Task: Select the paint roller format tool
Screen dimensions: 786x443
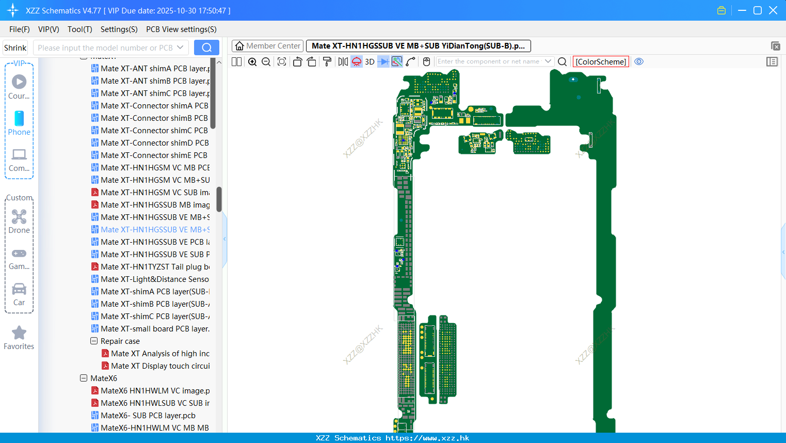Action: (327, 61)
